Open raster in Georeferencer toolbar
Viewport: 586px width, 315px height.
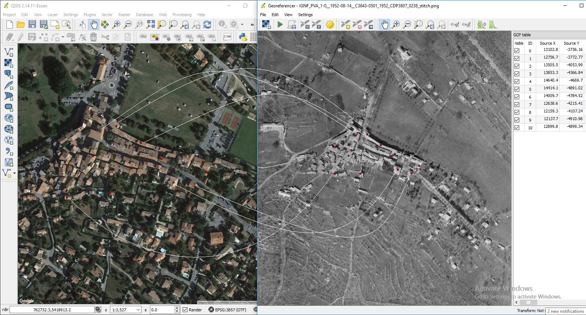pyautogui.click(x=266, y=25)
